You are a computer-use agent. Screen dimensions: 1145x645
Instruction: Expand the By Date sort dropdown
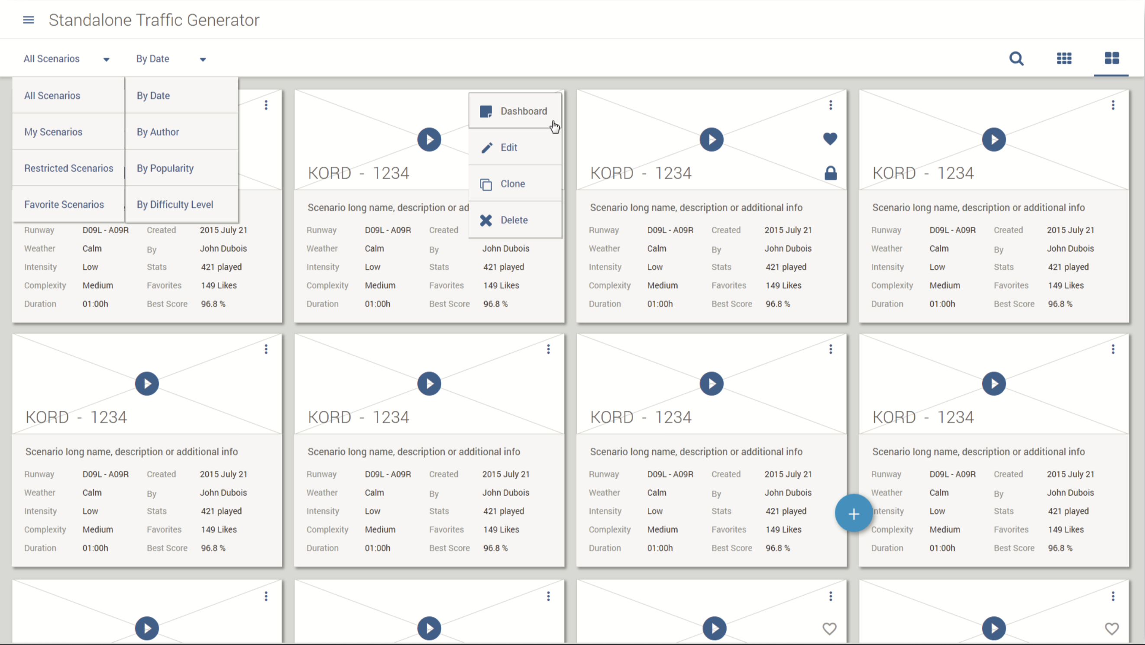(203, 60)
